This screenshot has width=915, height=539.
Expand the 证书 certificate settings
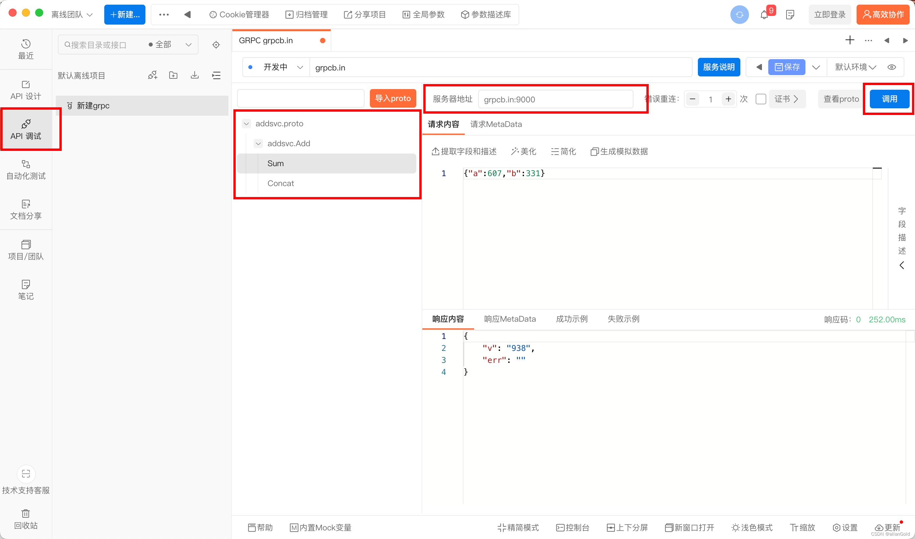(x=787, y=99)
